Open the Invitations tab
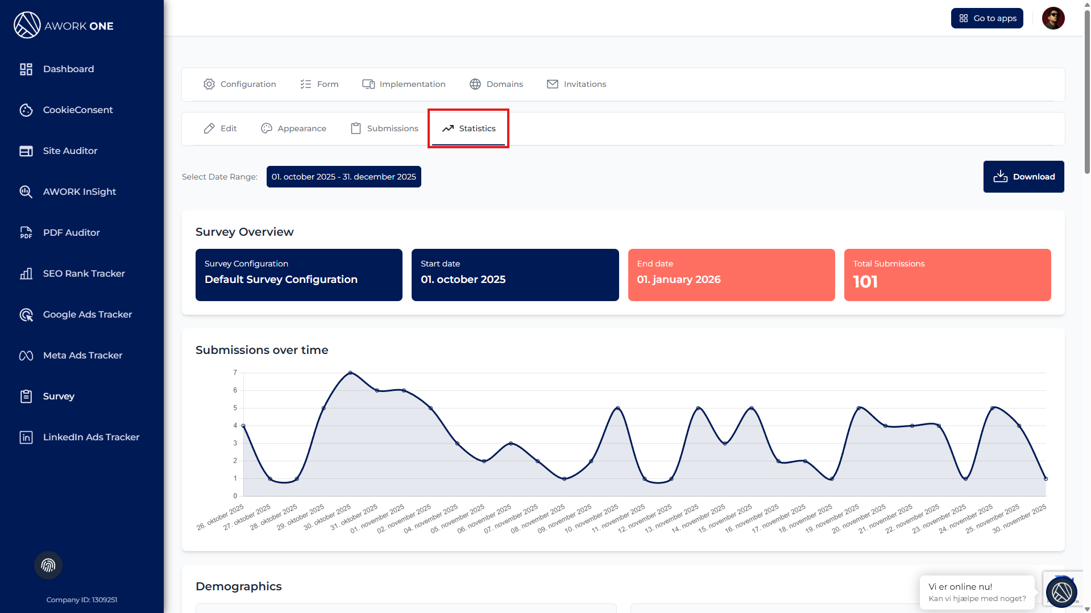The width and height of the screenshot is (1091, 613). point(576,84)
